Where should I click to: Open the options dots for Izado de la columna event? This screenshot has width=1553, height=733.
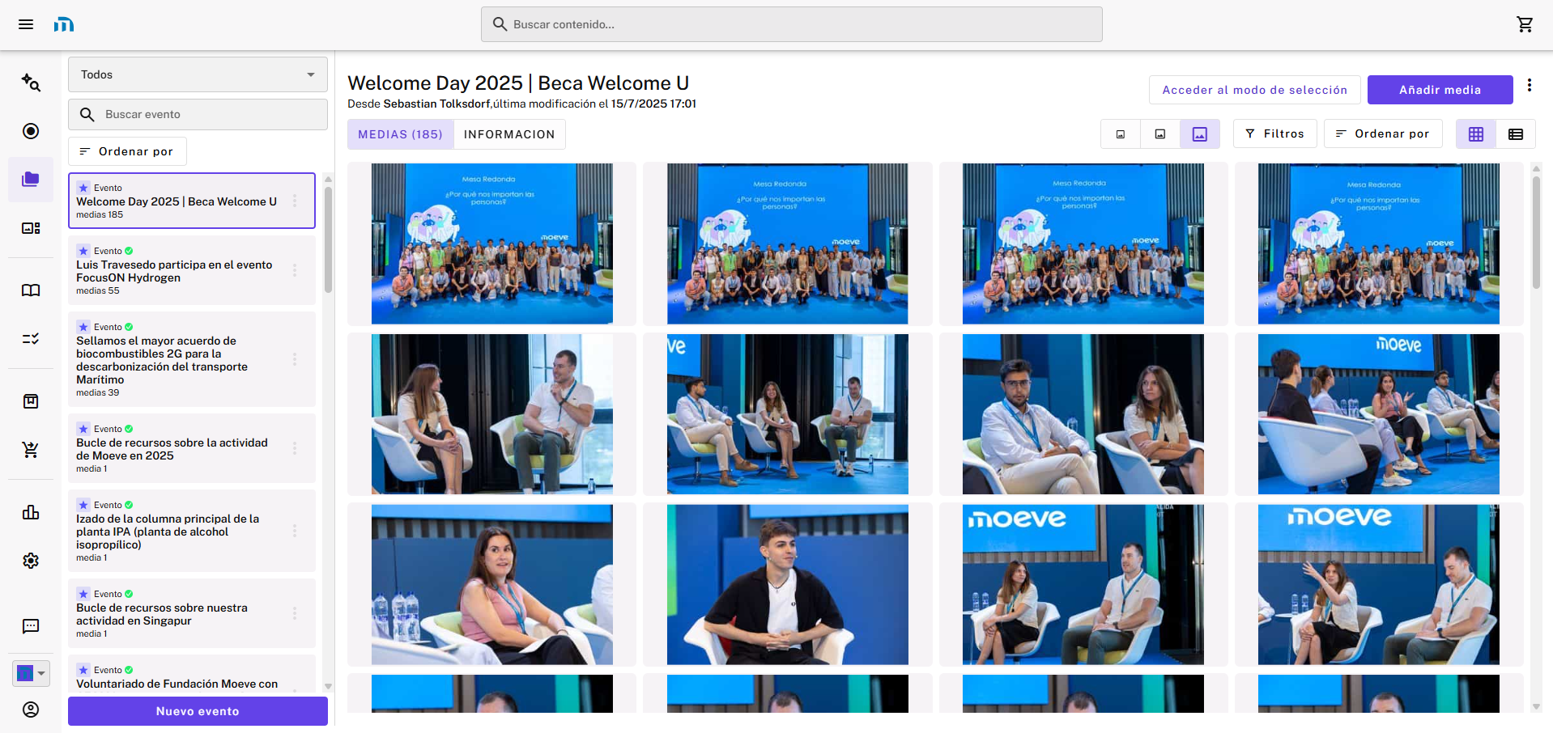coord(295,531)
